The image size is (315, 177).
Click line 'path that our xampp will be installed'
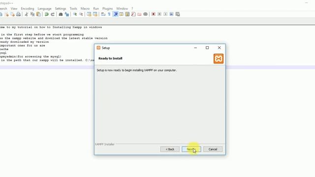(47, 60)
